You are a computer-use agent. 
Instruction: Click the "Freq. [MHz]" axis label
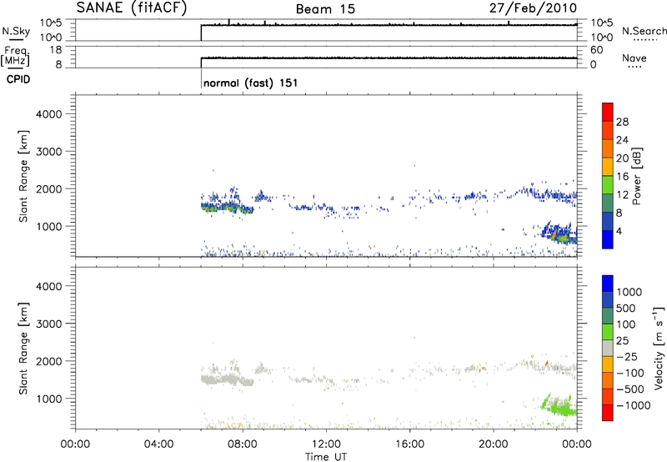(15, 56)
